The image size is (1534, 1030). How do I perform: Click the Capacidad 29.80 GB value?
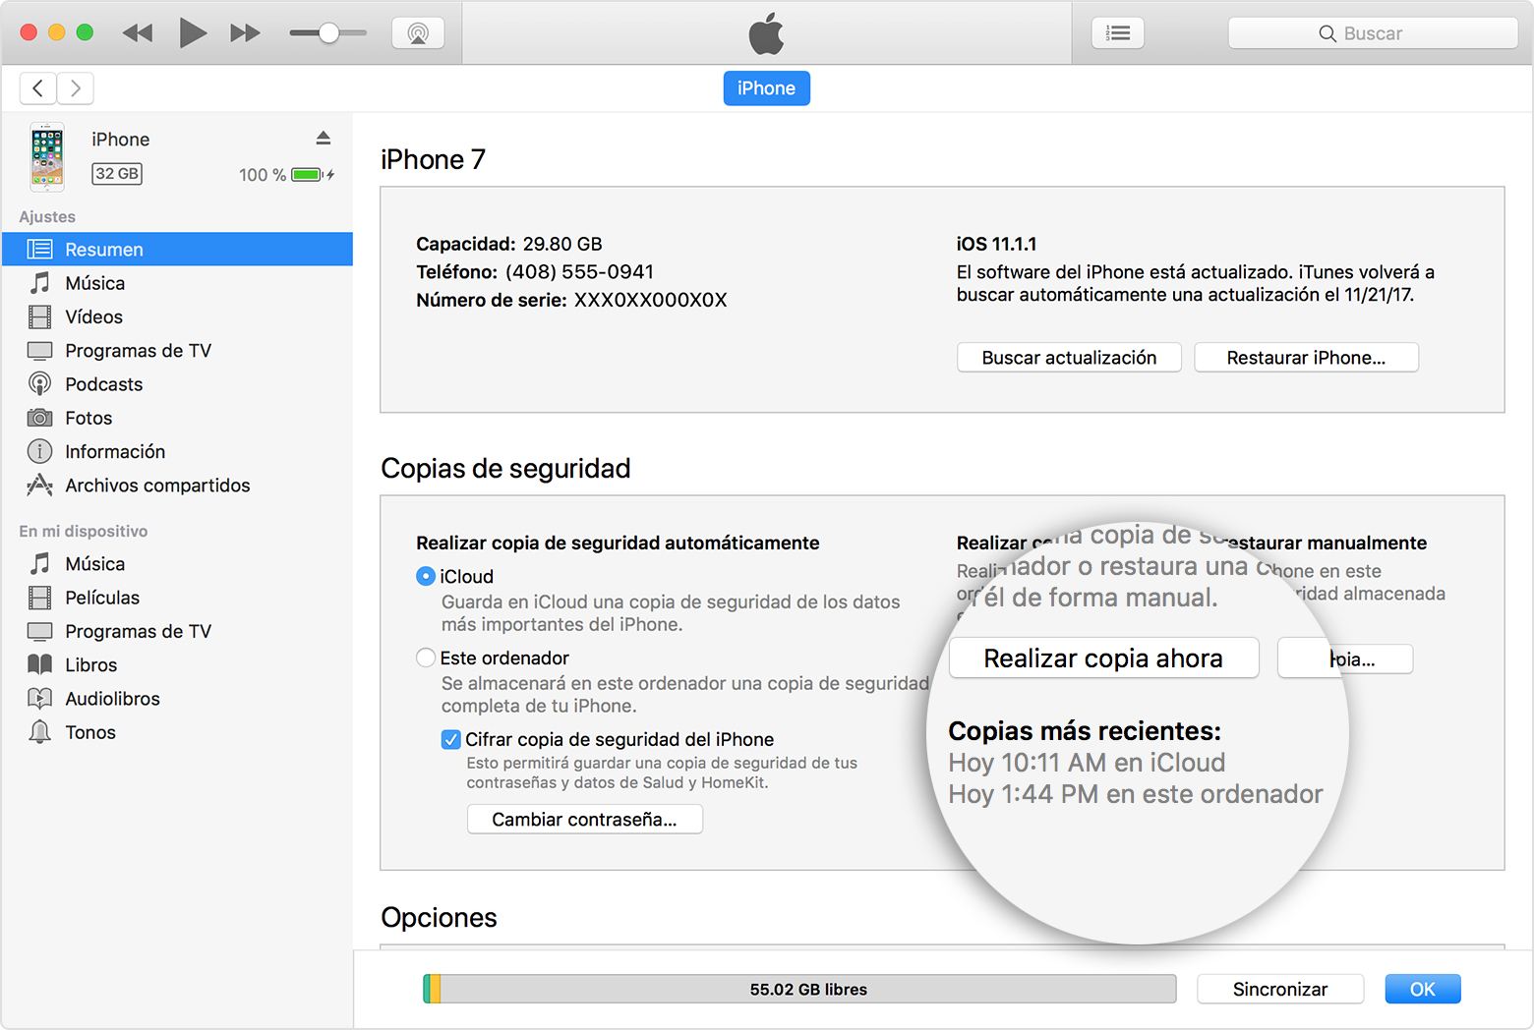pyautogui.click(x=562, y=244)
